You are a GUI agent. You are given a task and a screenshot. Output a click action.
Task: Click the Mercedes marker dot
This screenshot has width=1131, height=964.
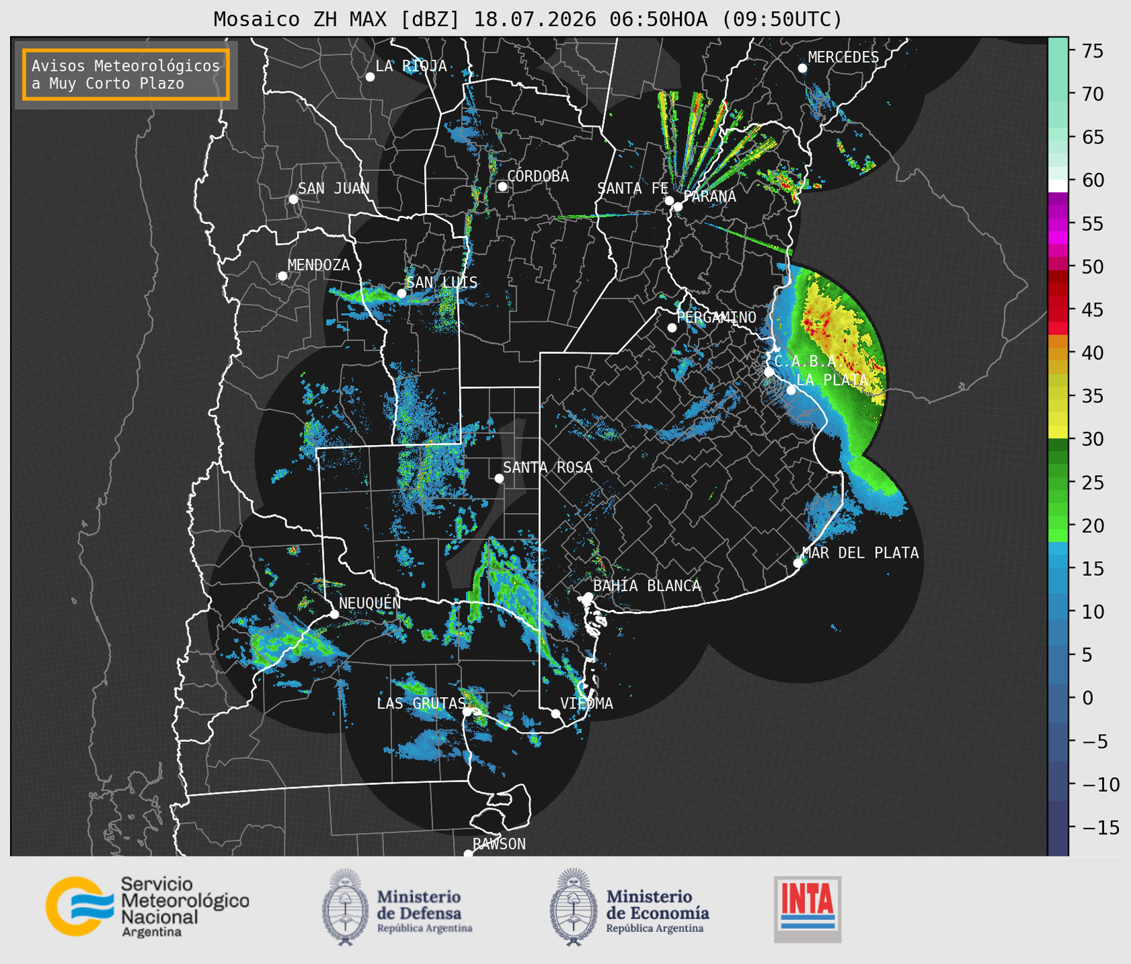[x=802, y=68]
